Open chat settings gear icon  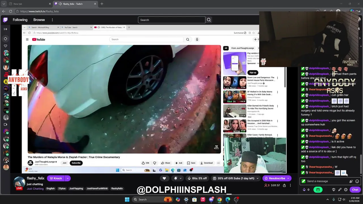(x=346, y=190)
